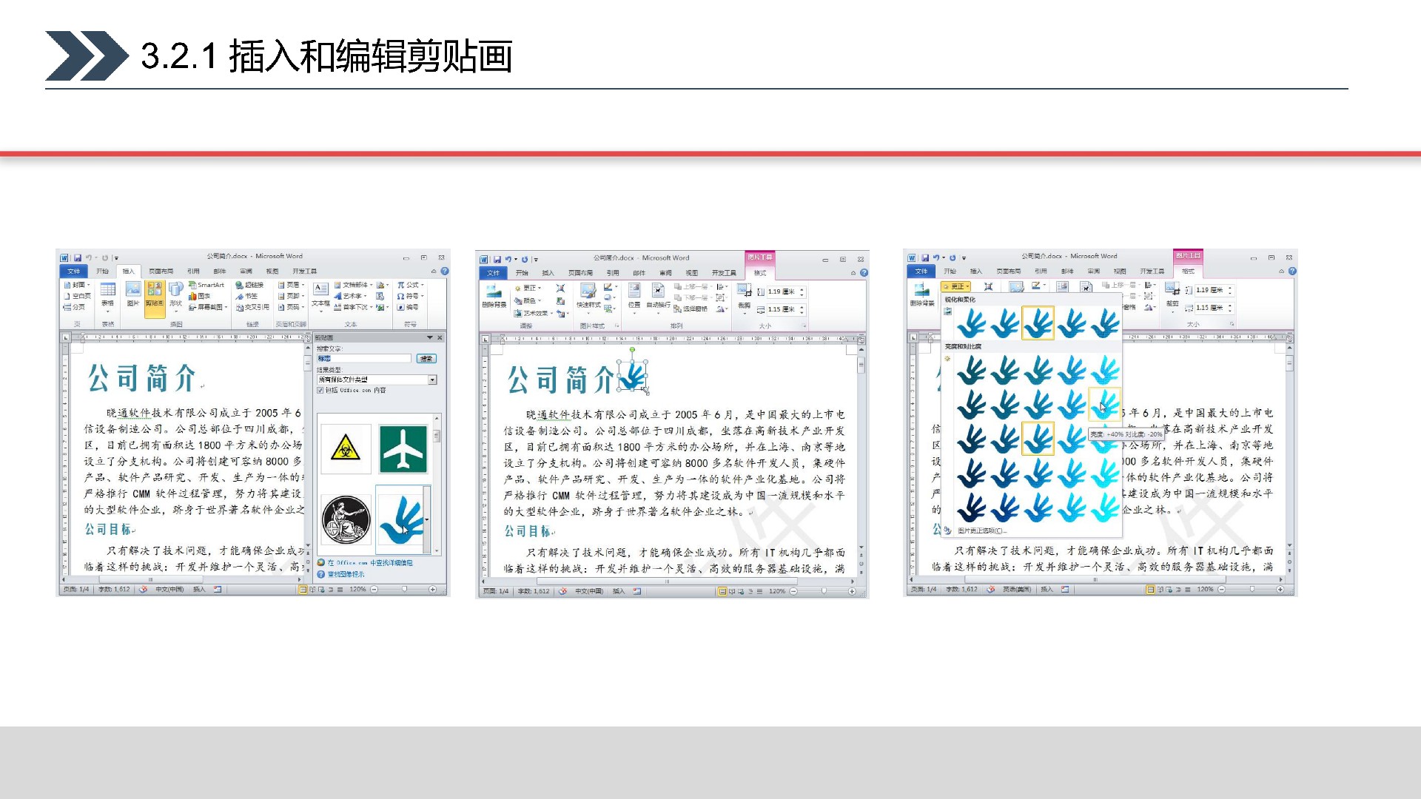The width and height of the screenshot is (1421, 799).
Task: Click the 文本框 text box button
Action: (320, 294)
